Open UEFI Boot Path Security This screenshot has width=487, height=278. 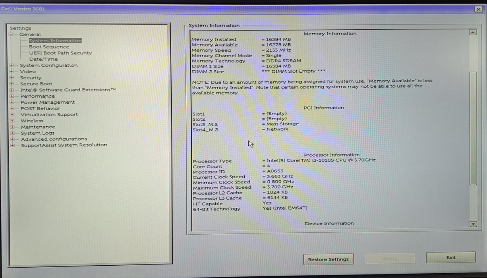[60, 53]
